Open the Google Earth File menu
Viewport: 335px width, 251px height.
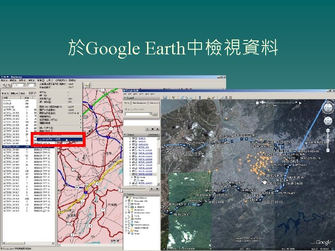(x=126, y=94)
